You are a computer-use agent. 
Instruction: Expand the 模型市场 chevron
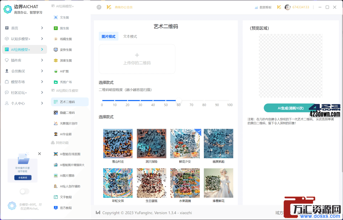coord(42,81)
